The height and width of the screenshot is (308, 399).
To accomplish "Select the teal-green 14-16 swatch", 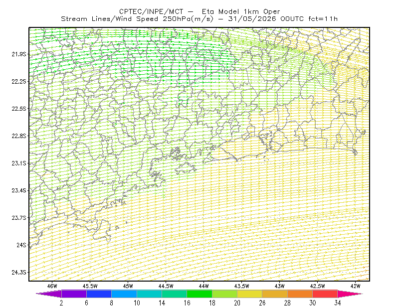I will point(174,294).
